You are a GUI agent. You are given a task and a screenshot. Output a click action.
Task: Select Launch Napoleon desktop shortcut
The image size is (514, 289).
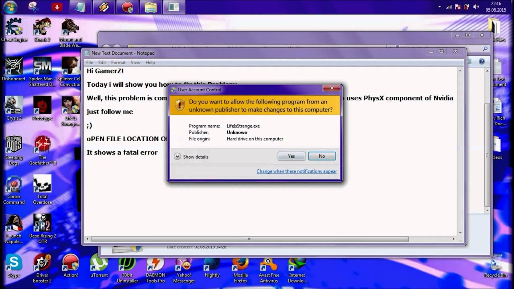point(14,229)
